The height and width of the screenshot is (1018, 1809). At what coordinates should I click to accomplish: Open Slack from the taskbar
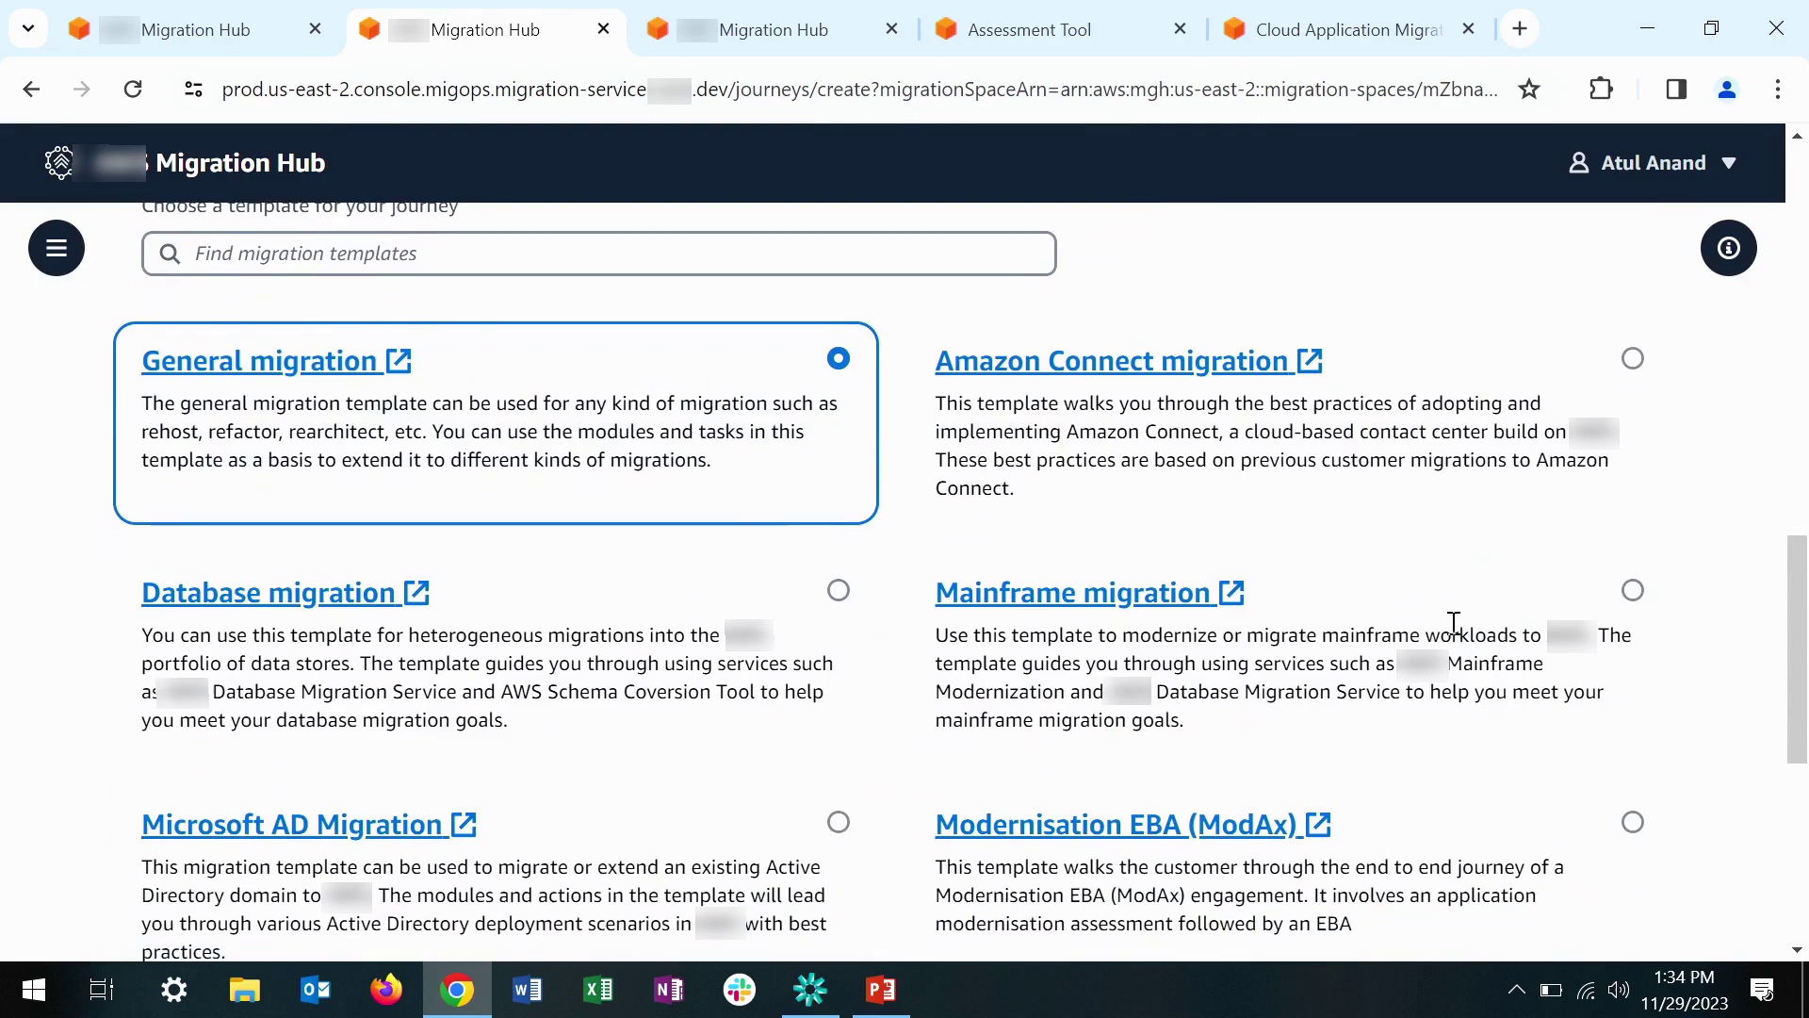tap(740, 990)
